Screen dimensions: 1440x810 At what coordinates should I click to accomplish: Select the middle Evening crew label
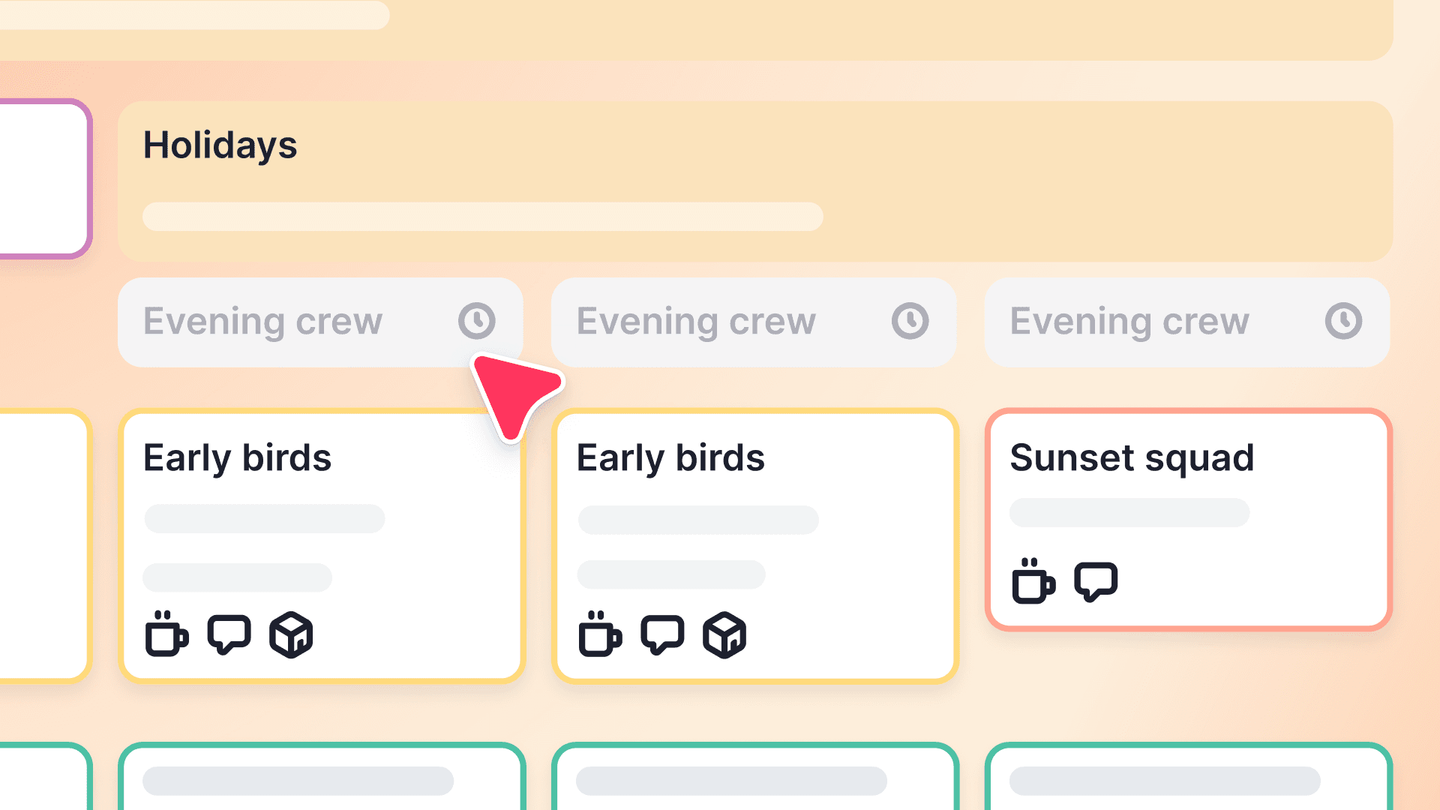[x=696, y=321]
